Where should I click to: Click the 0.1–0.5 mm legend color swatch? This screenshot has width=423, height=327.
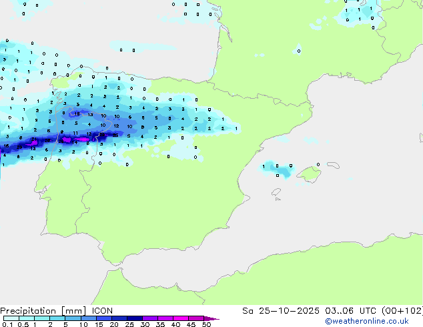click(11, 318)
